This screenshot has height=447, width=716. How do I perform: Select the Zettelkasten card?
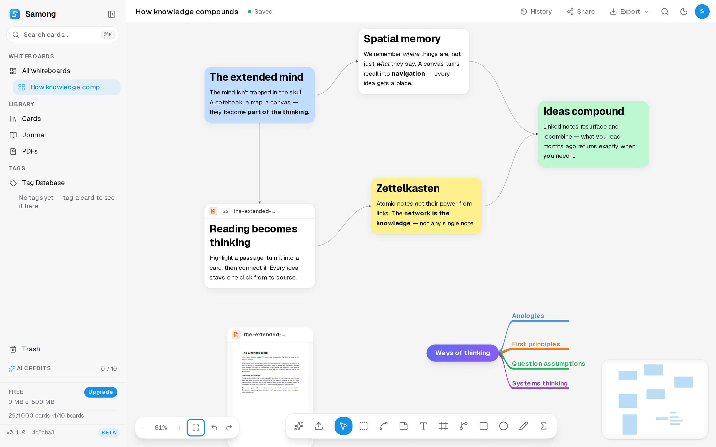(426, 206)
